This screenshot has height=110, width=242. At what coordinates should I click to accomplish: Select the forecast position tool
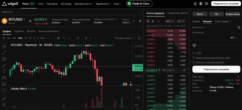click(x=4, y=84)
